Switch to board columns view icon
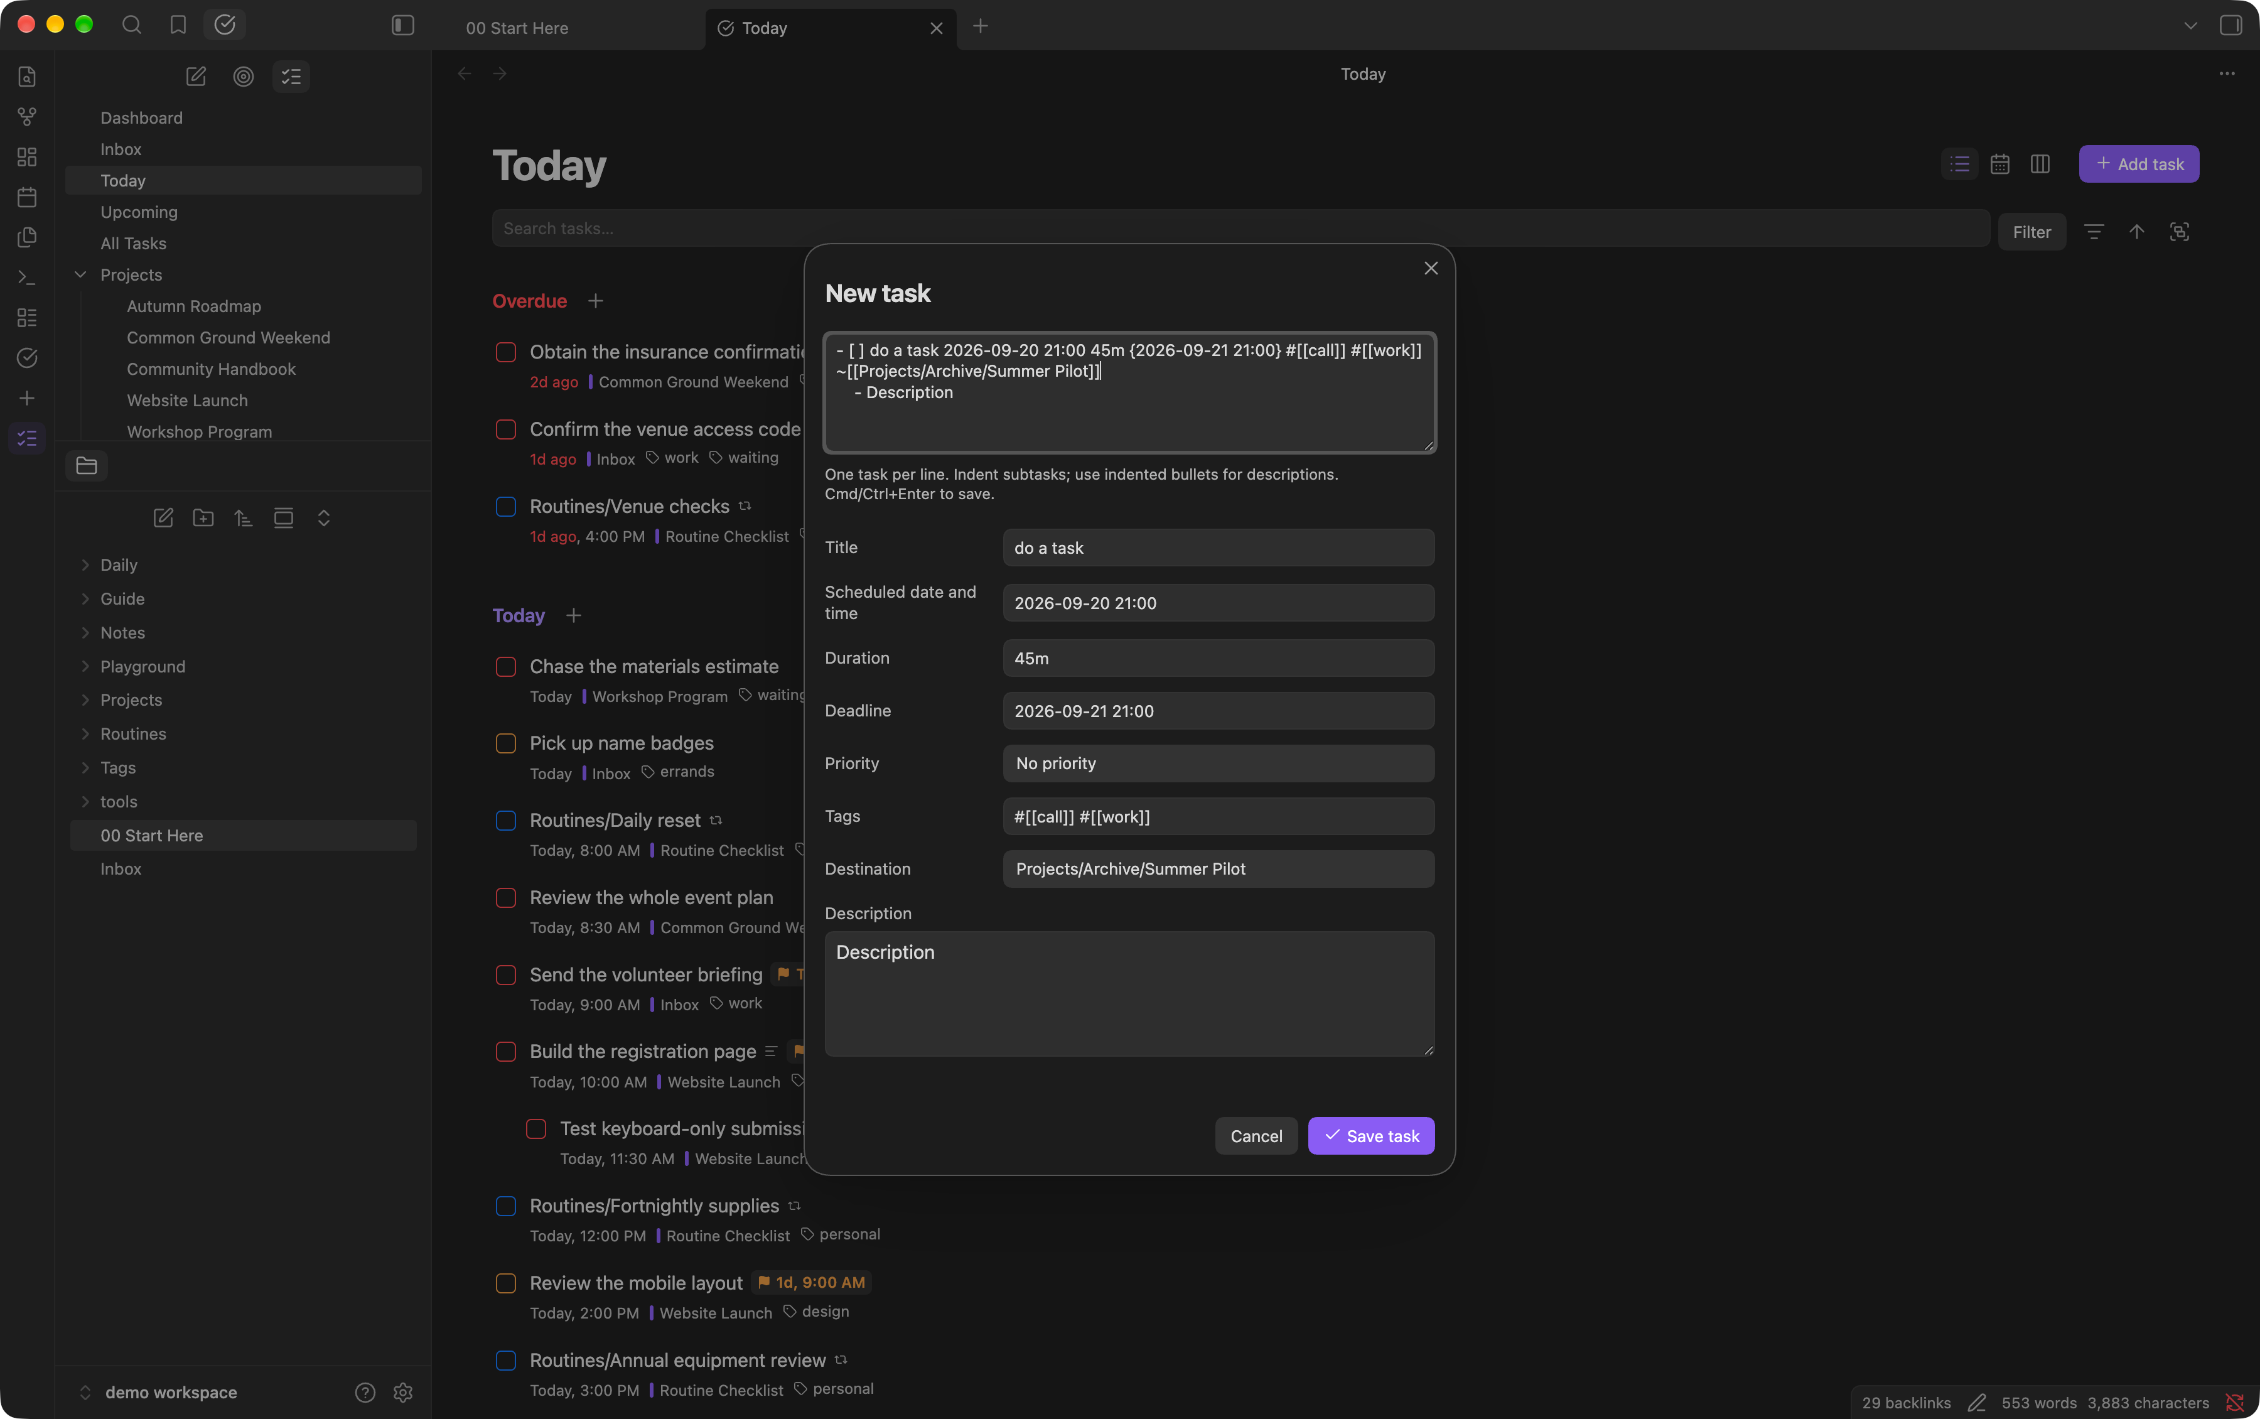This screenshot has height=1419, width=2260. click(2040, 165)
